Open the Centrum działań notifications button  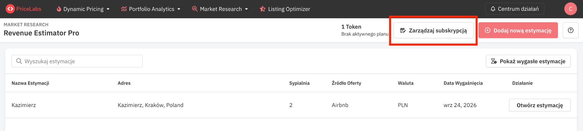pyautogui.click(x=515, y=9)
